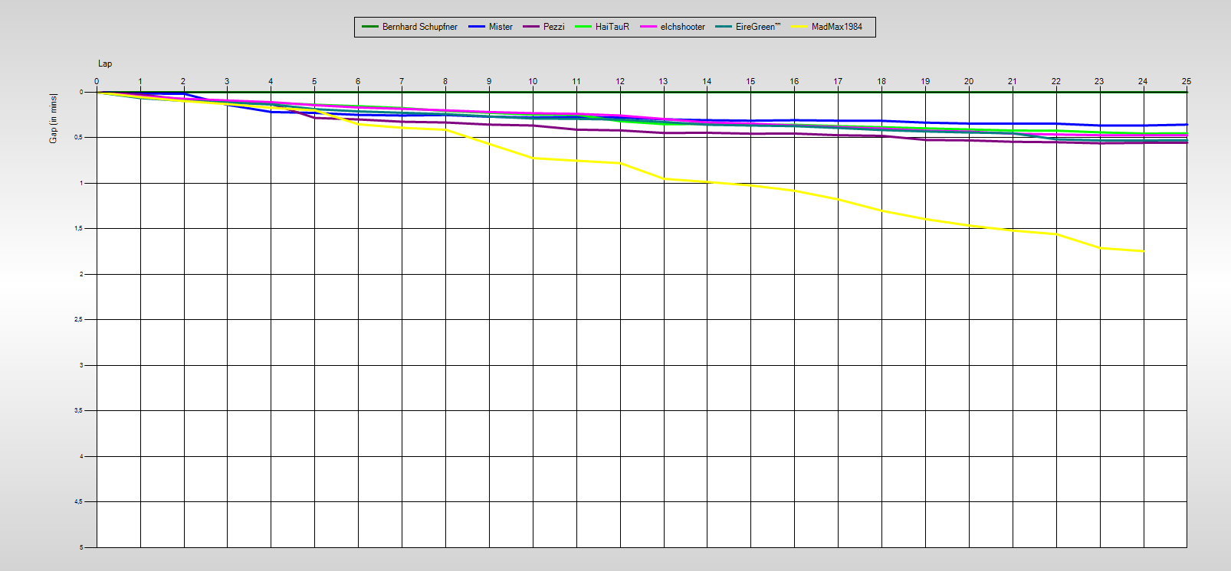Image resolution: width=1231 pixels, height=571 pixels.
Task: Click the blue Mister legend line swatch
Action: click(x=477, y=27)
